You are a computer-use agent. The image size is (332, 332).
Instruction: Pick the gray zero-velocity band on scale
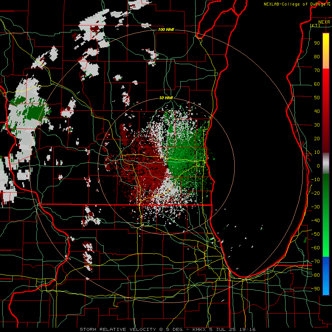(x=326, y=163)
